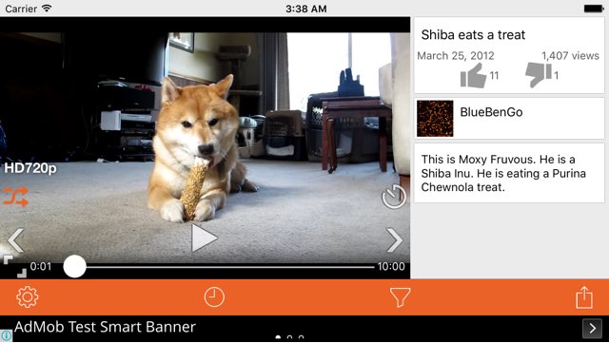This screenshot has width=609, height=343.
Task: Select the 'Shiba eats a treat' title
Action: tap(473, 35)
